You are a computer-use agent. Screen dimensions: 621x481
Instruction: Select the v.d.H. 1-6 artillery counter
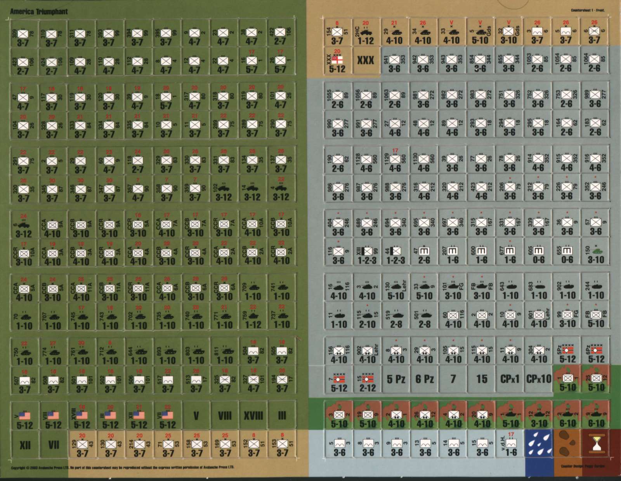tap(510, 444)
